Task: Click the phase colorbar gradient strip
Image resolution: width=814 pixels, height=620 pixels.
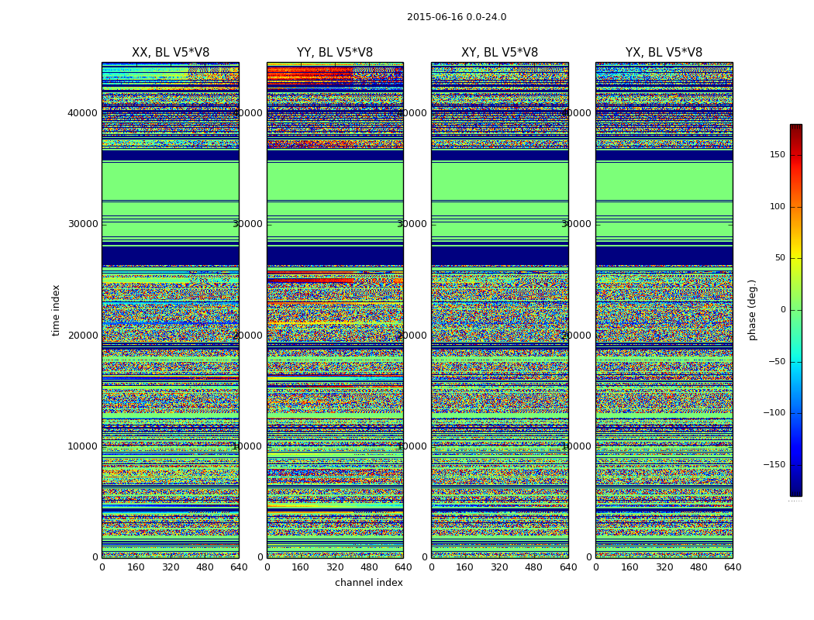Action: click(796, 310)
